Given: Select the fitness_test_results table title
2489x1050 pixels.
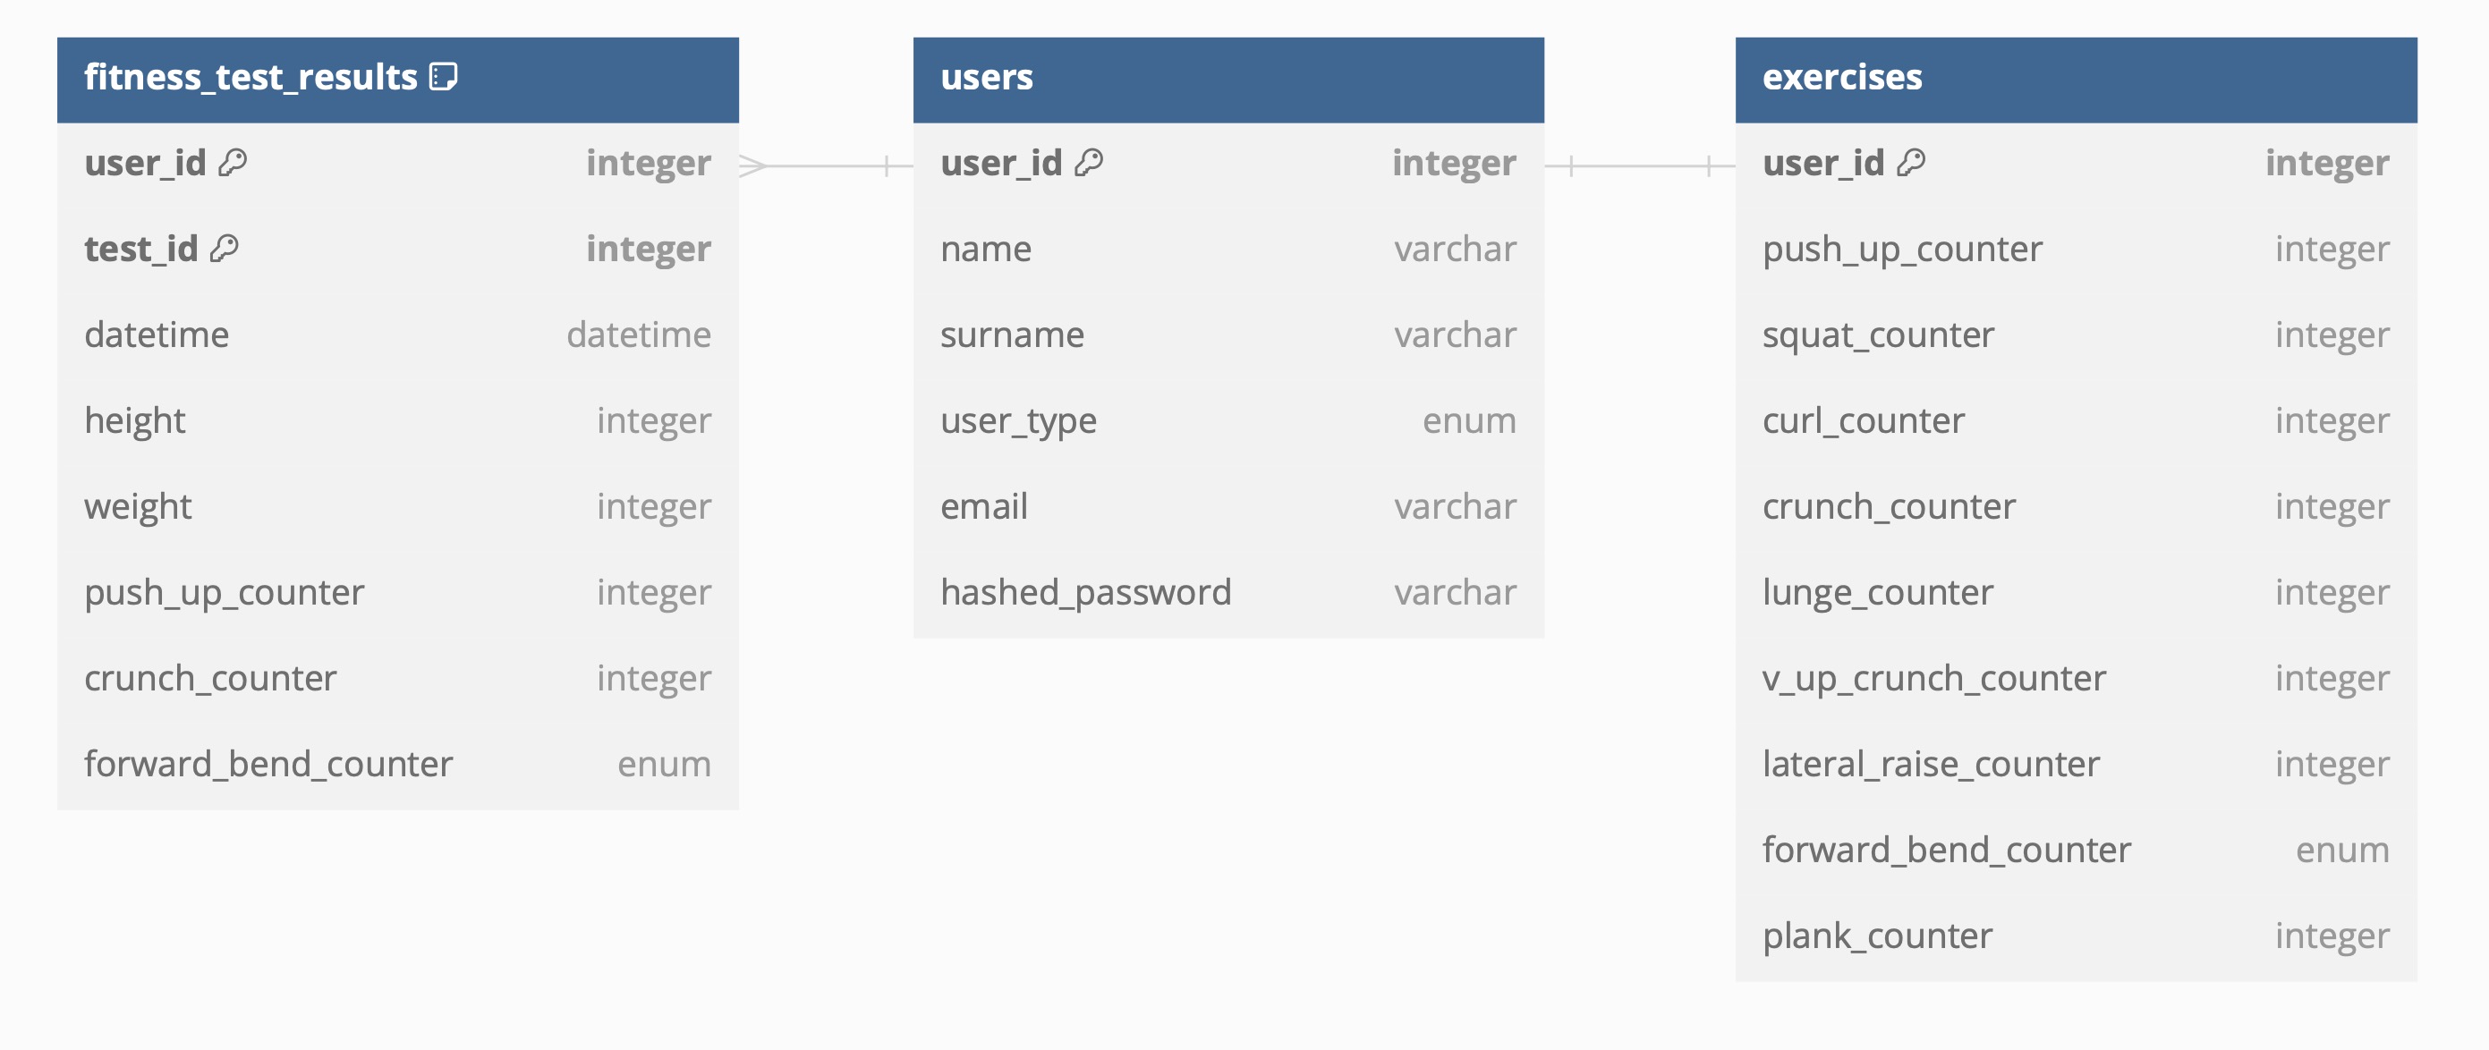Looking at the screenshot, I should pos(251,77).
